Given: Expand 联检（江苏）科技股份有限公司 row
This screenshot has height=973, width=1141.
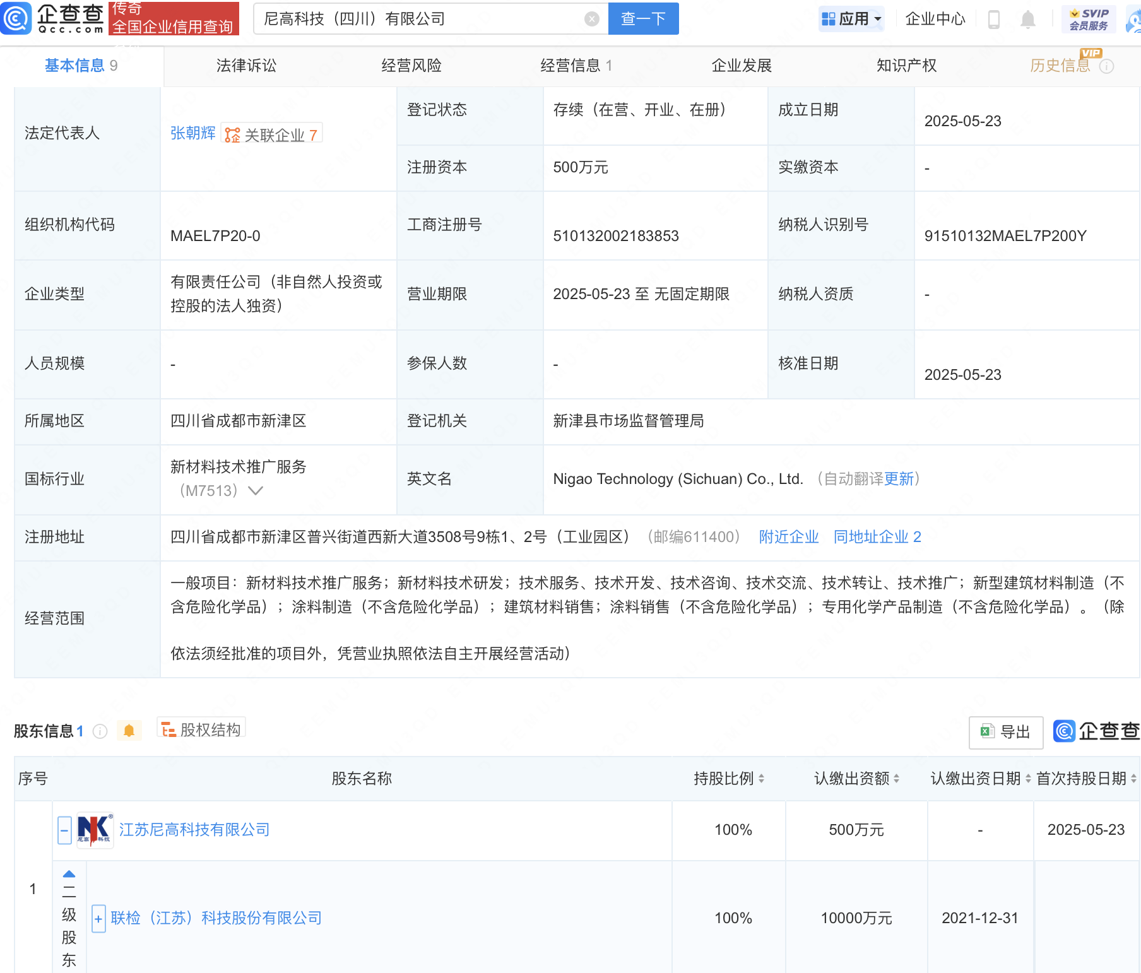Looking at the screenshot, I should tap(98, 919).
